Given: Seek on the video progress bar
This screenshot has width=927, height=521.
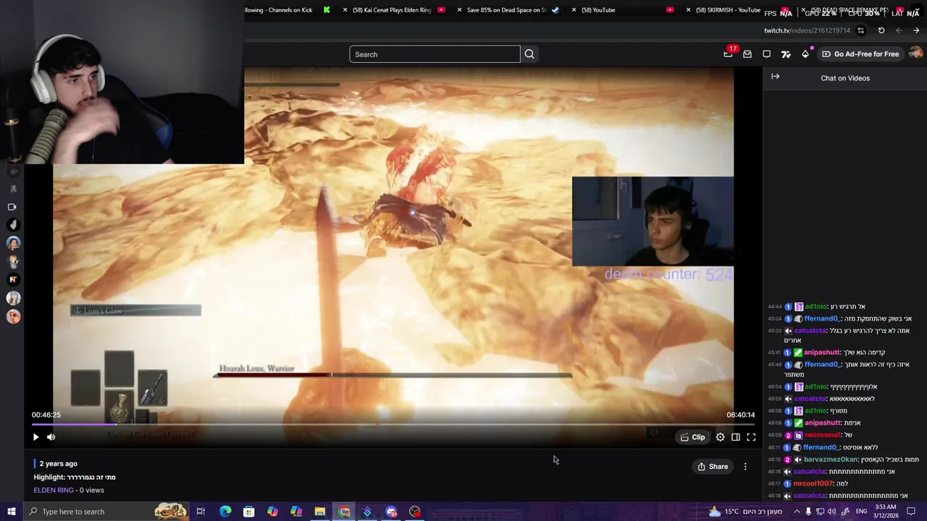Looking at the screenshot, I should 393,425.
